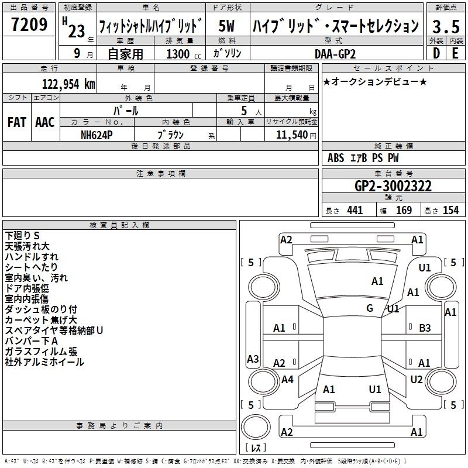Select the color code NH624P
The width and height of the screenshot is (468, 468).
pyautogui.click(x=97, y=134)
